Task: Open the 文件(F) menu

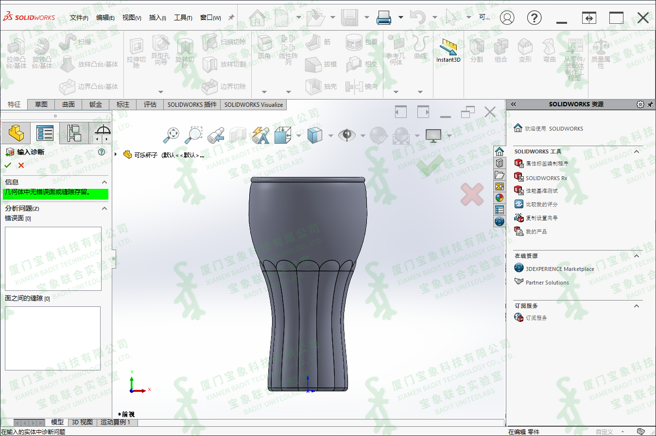Action: point(79,17)
